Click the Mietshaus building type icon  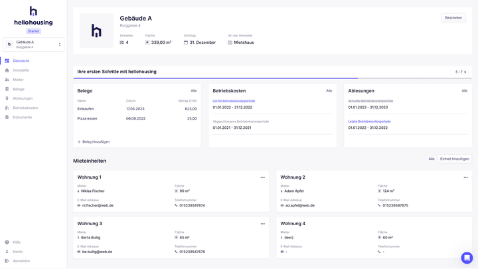230,43
